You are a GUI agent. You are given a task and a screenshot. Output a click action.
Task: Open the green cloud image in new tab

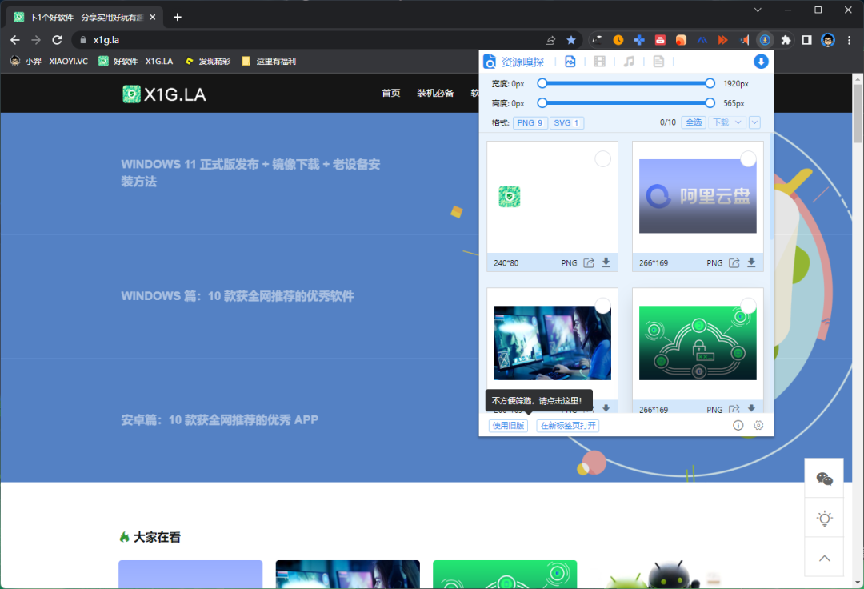click(734, 409)
